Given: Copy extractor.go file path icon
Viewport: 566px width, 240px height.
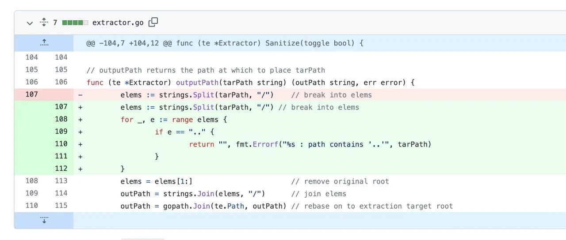Looking at the screenshot, I should 153,22.
